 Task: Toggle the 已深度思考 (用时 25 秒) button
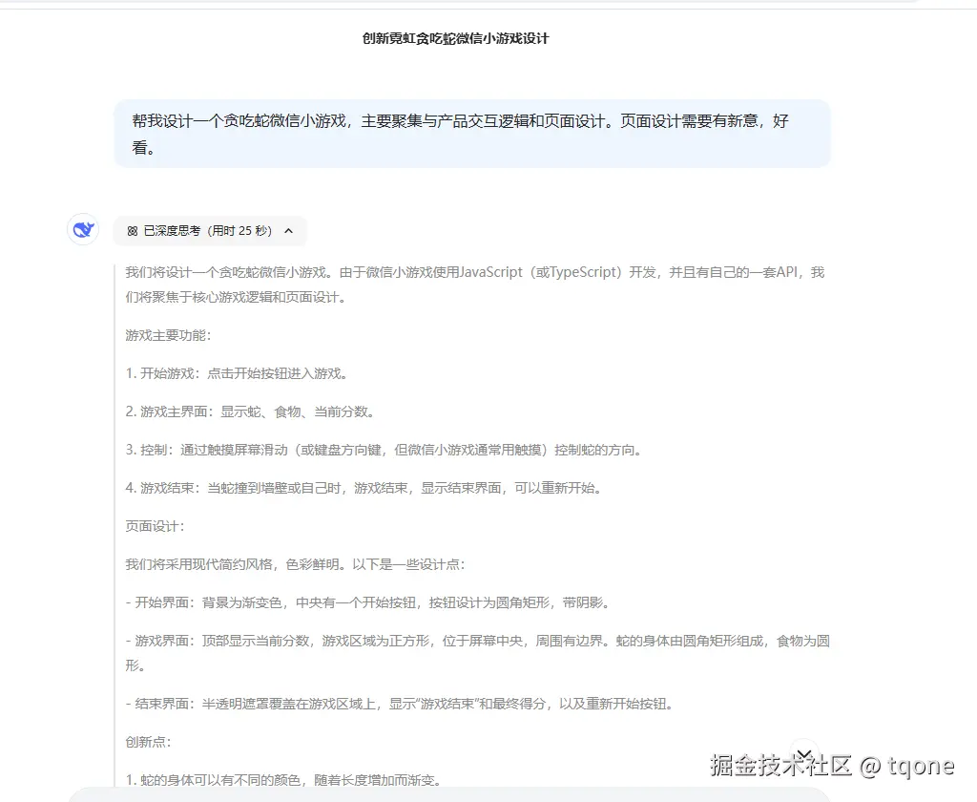coord(210,231)
